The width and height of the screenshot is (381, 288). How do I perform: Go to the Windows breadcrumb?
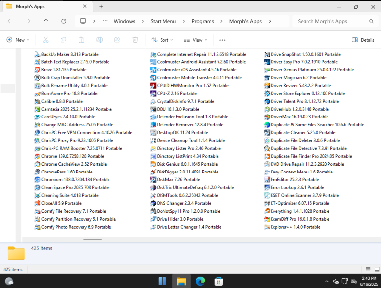click(124, 21)
